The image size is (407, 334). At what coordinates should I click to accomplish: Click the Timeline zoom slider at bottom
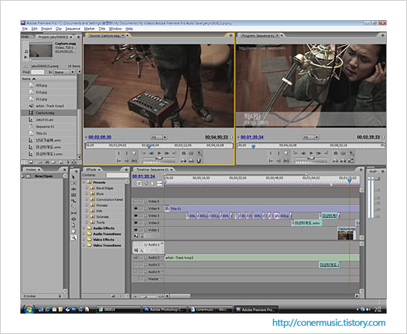point(145,296)
